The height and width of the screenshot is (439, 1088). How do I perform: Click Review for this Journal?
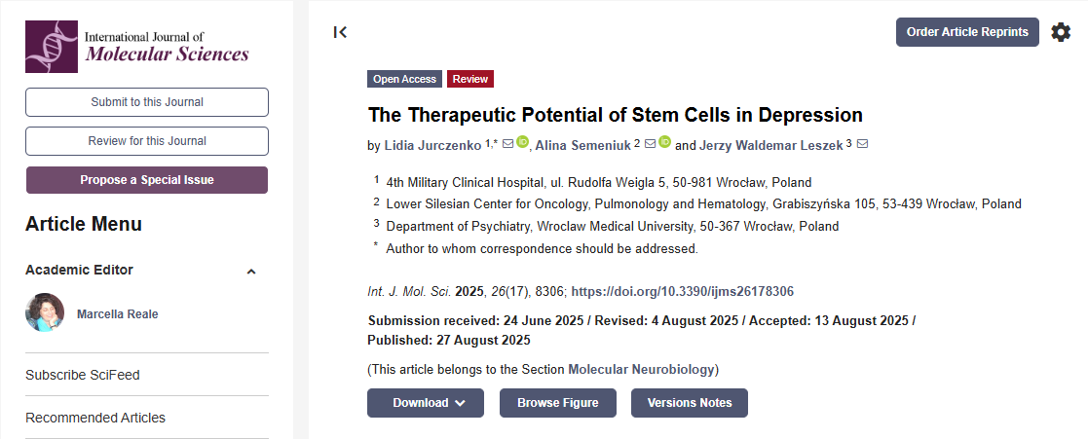coord(147,141)
